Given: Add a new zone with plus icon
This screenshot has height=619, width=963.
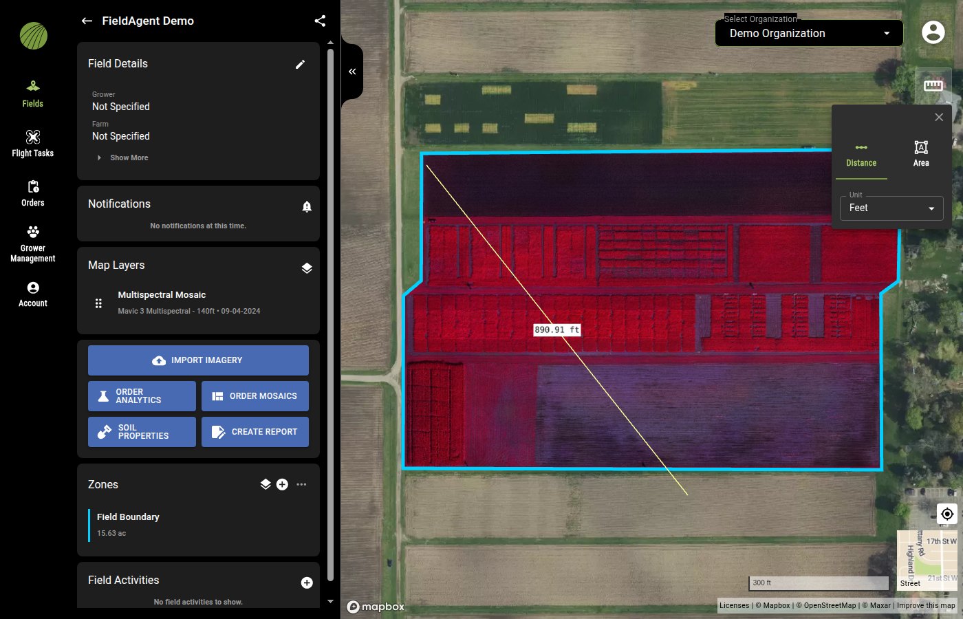Looking at the screenshot, I should [x=282, y=484].
